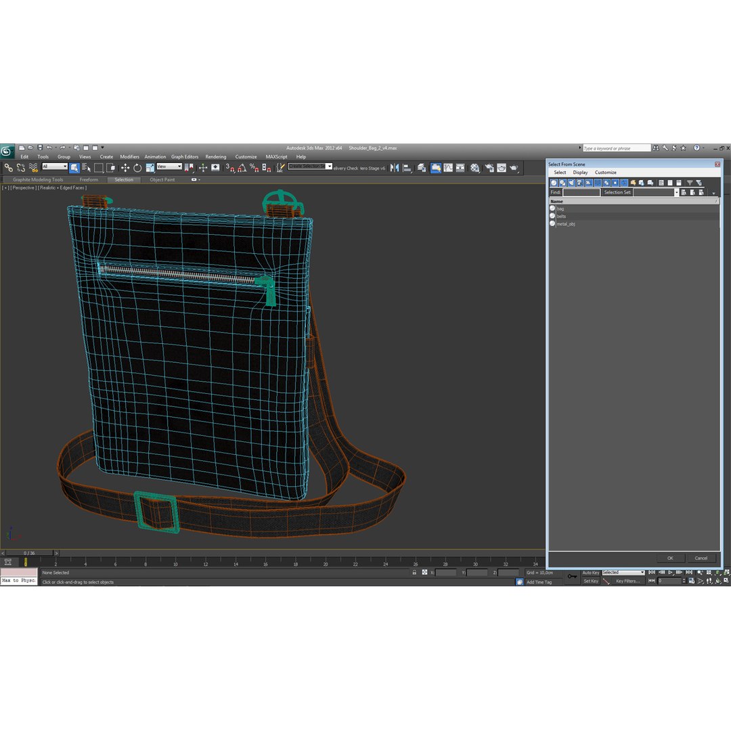This screenshot has width=731, height=731.
Task: Open the Modifiers menu
Action: (129, 156)
